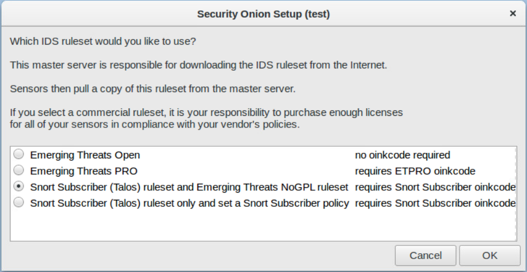
Task: Pick radio for Snort Subscriber ruleset only policy
Action: 19,202
